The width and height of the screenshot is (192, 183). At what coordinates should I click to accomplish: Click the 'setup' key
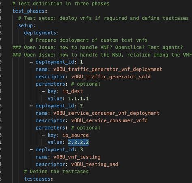pyautogui.click(x=26, y=25)
